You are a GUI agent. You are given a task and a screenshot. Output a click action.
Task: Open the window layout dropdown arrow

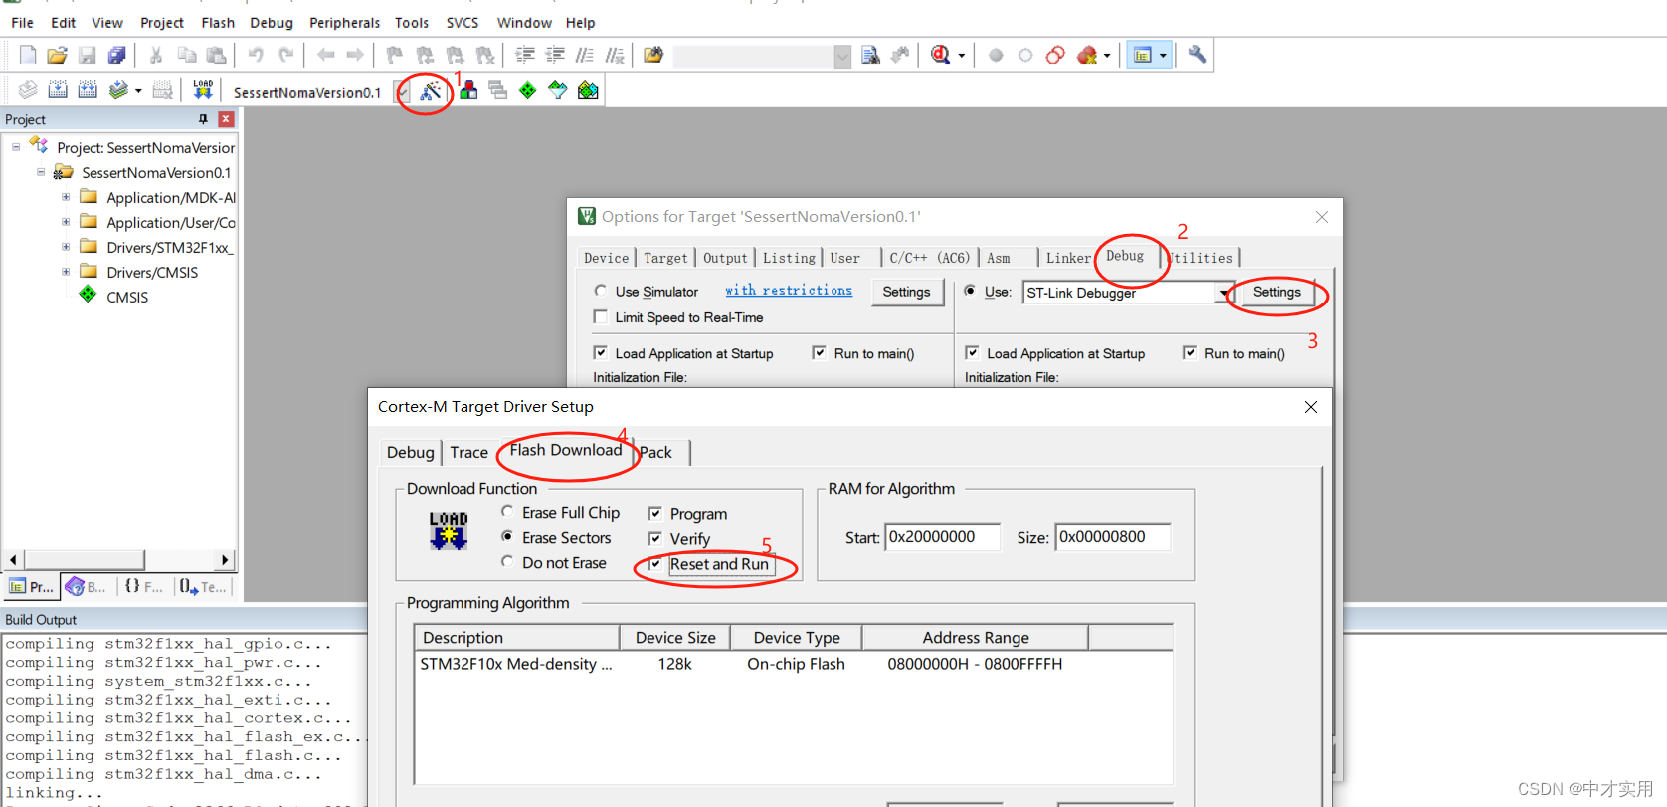[1163, 56]
